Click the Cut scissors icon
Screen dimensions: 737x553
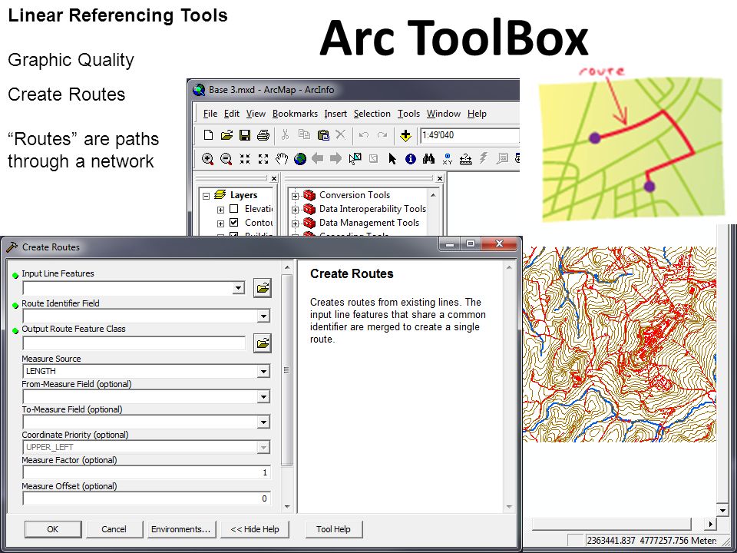click(285, 135)
